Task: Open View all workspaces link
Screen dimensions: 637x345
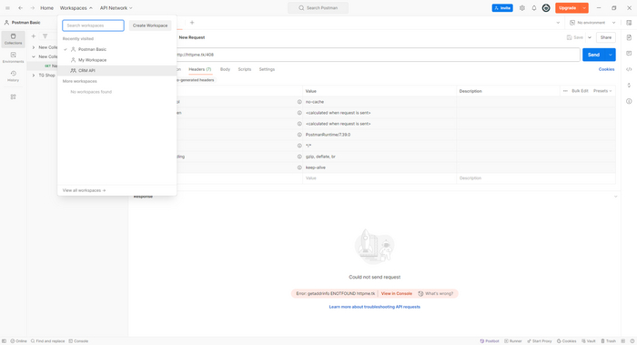Action: pos(84,190)
